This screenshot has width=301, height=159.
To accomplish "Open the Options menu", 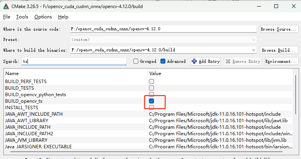I will tap(43, 17).
